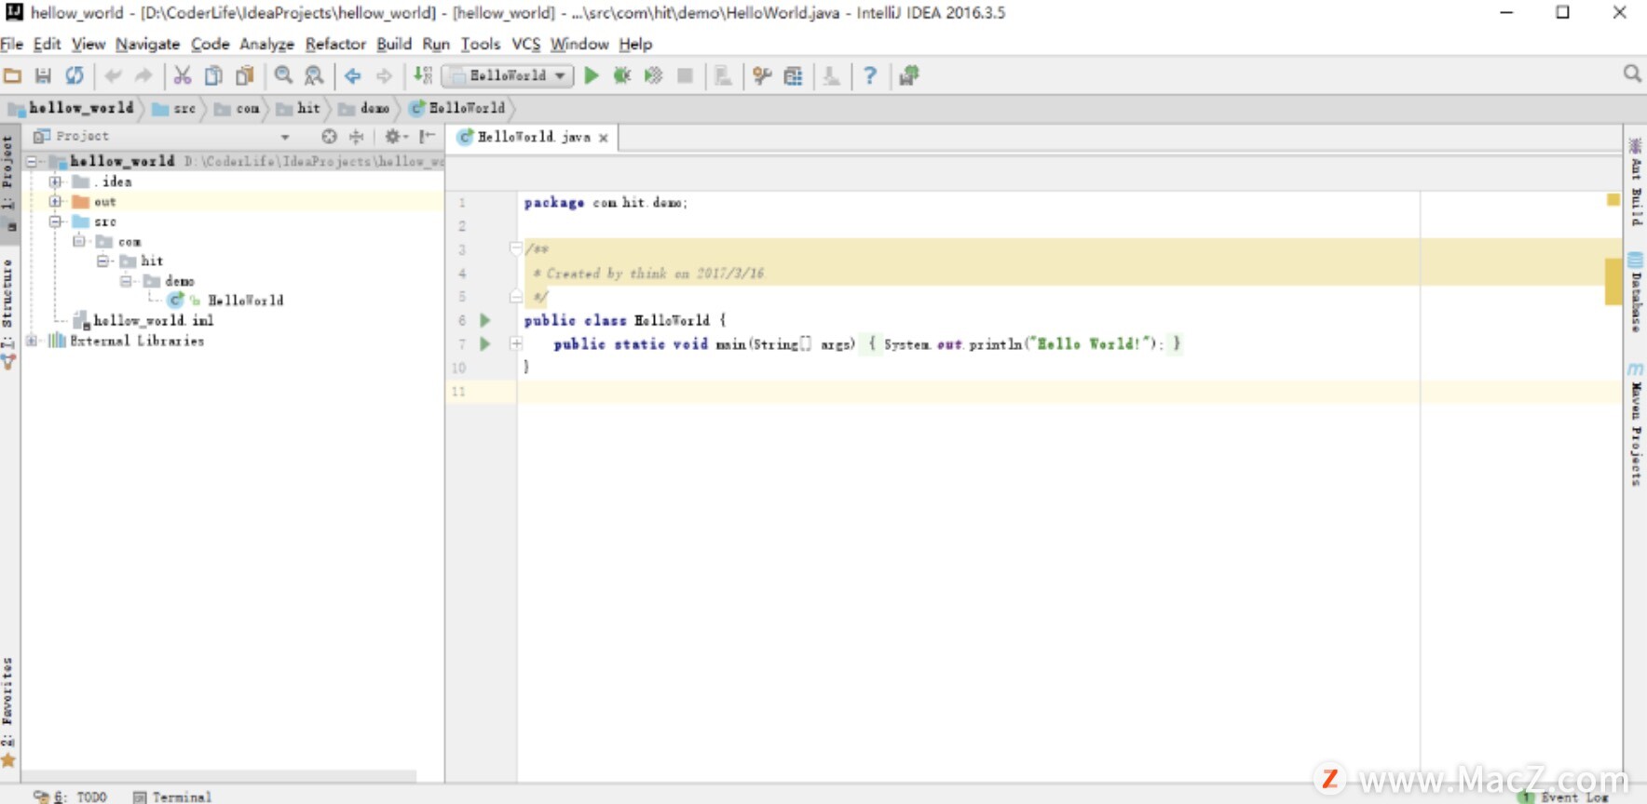Open the HelloWorld run configuration dropdown
1647x804 pixels.
tap(508, 76)
